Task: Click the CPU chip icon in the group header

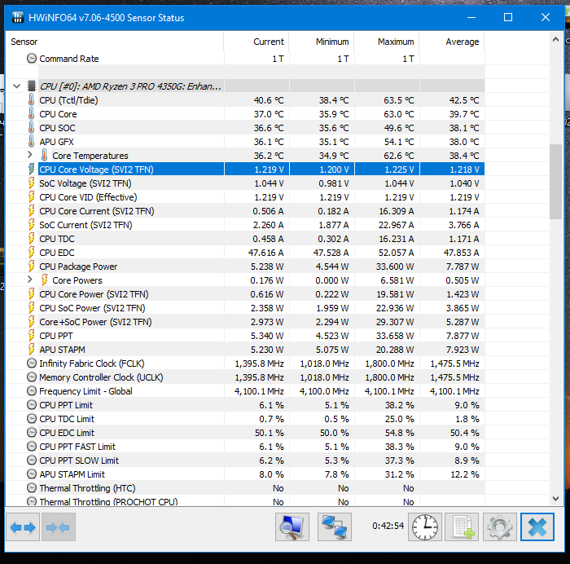Action: click(32, 86)
